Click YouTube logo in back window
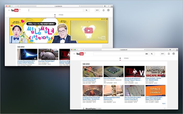This screenshot has width=183, height=114. pyautogui.click(x=15, y=10)
